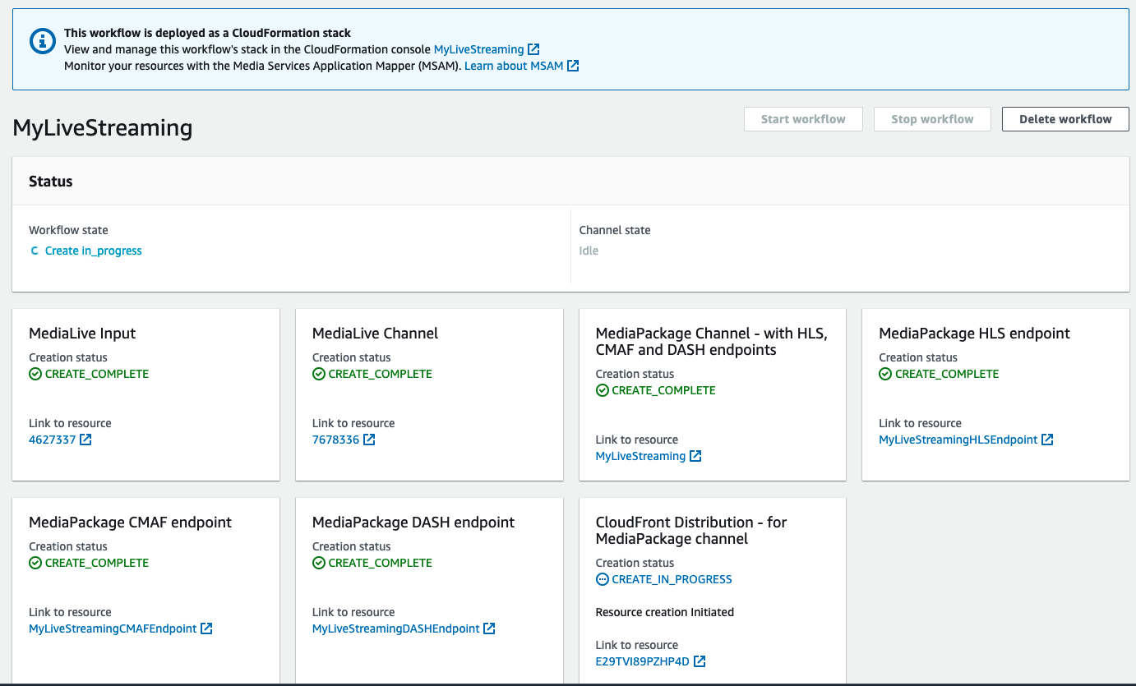Click the MediaLive Channel card title
Screen dimensions: 1136x686
[375, 334]
